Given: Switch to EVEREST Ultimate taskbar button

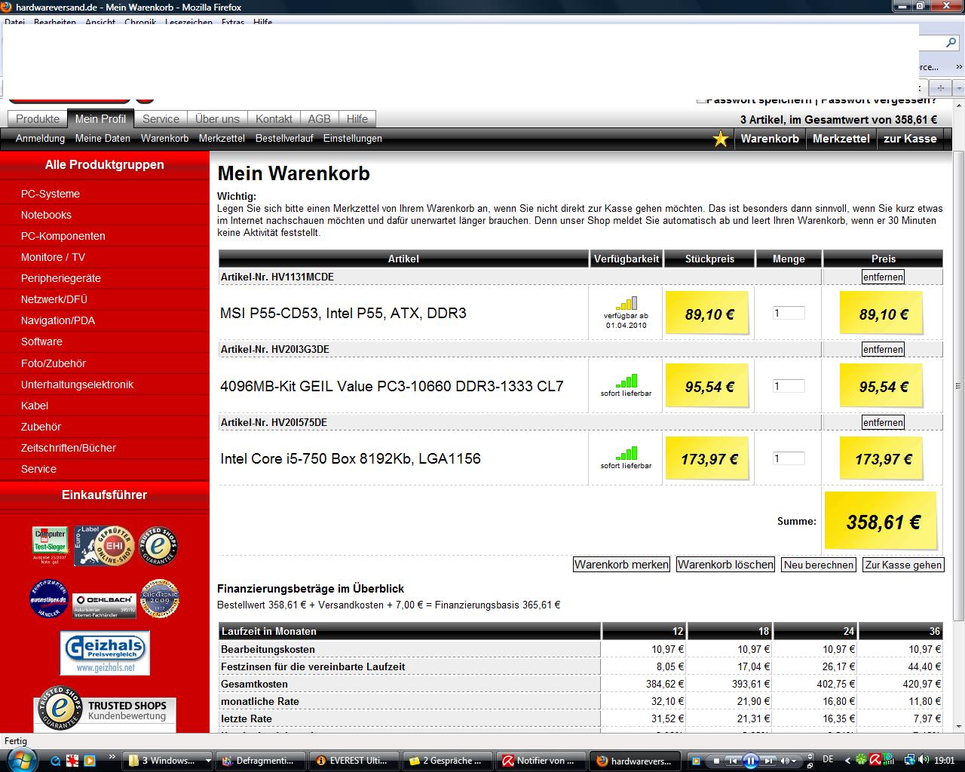Looking at the screenshot, I should tap(354, 761).
